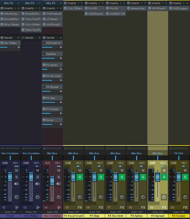This screenshot has width=190, height=219.
Task: Toggle stereo mode on Voc Combine channel 14
Action: [x=59, y=184]
